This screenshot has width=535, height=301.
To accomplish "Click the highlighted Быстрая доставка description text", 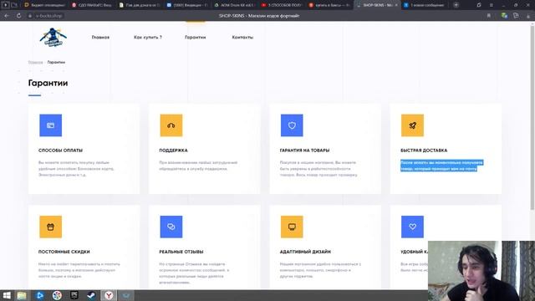I will [x=442, y=166].
